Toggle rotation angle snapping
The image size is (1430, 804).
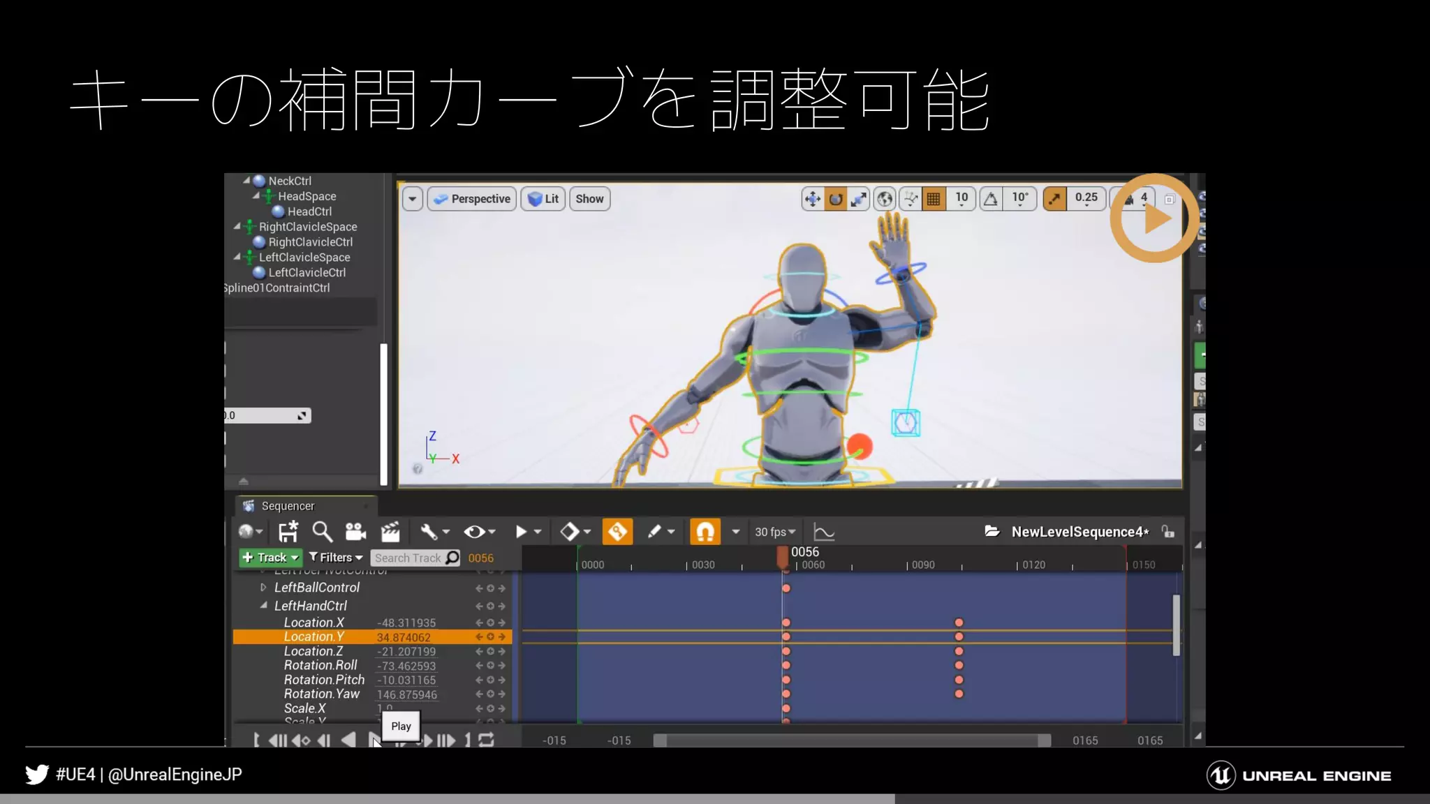click(x=991, y=199)
